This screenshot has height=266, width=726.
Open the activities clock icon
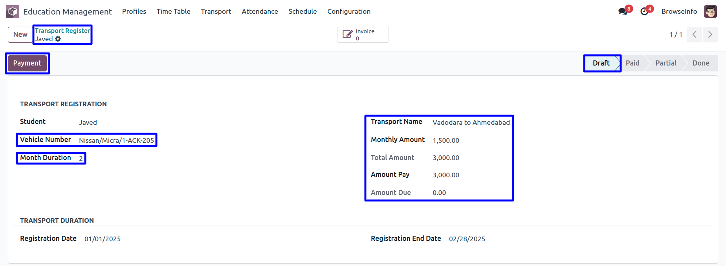pos(644,11)
